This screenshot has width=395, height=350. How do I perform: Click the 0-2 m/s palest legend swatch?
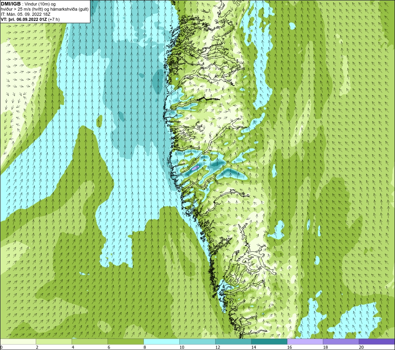18,342
